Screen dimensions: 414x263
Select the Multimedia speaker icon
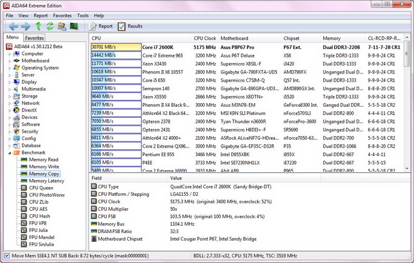(17, 89)
